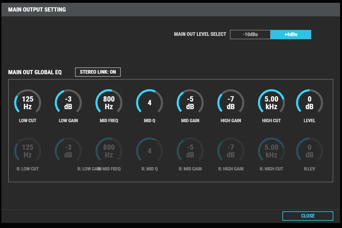The height and width of the screenshot is (228, 342).
Task: Adjust the R: HIGH CUT knob
Action: (271, 151)
